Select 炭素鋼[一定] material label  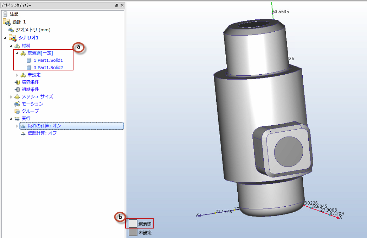[40, 53]
